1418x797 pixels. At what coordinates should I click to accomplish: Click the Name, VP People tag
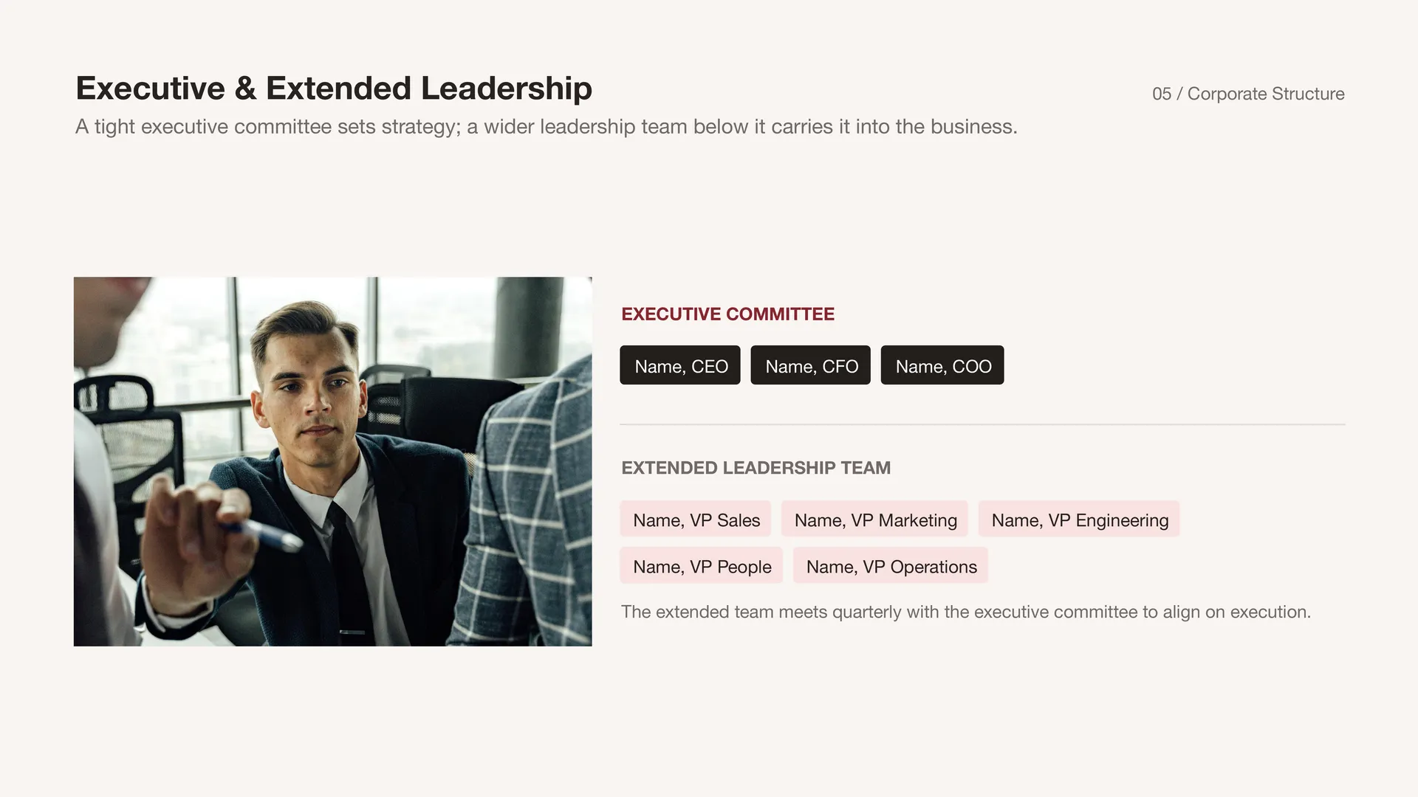702,565
